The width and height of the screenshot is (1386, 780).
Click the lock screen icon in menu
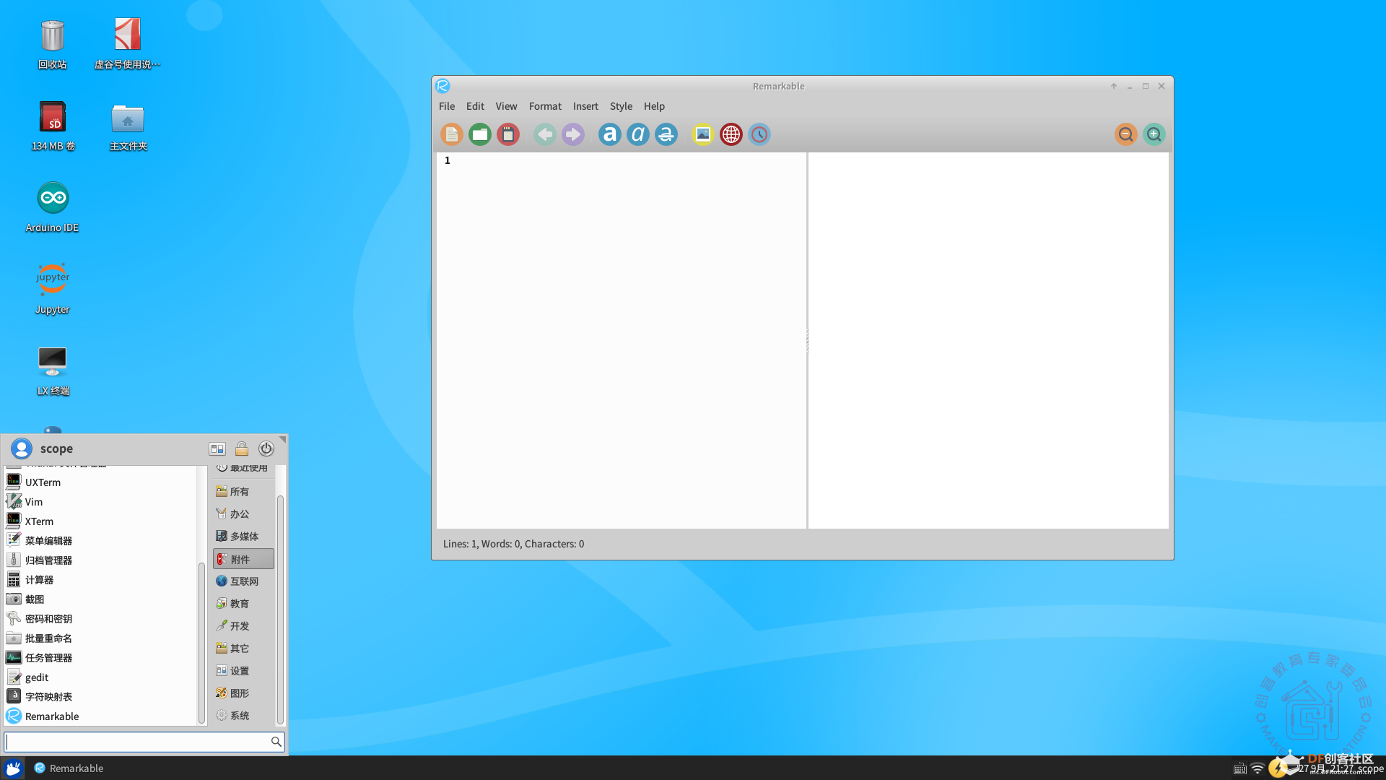(x=242, y=448)
